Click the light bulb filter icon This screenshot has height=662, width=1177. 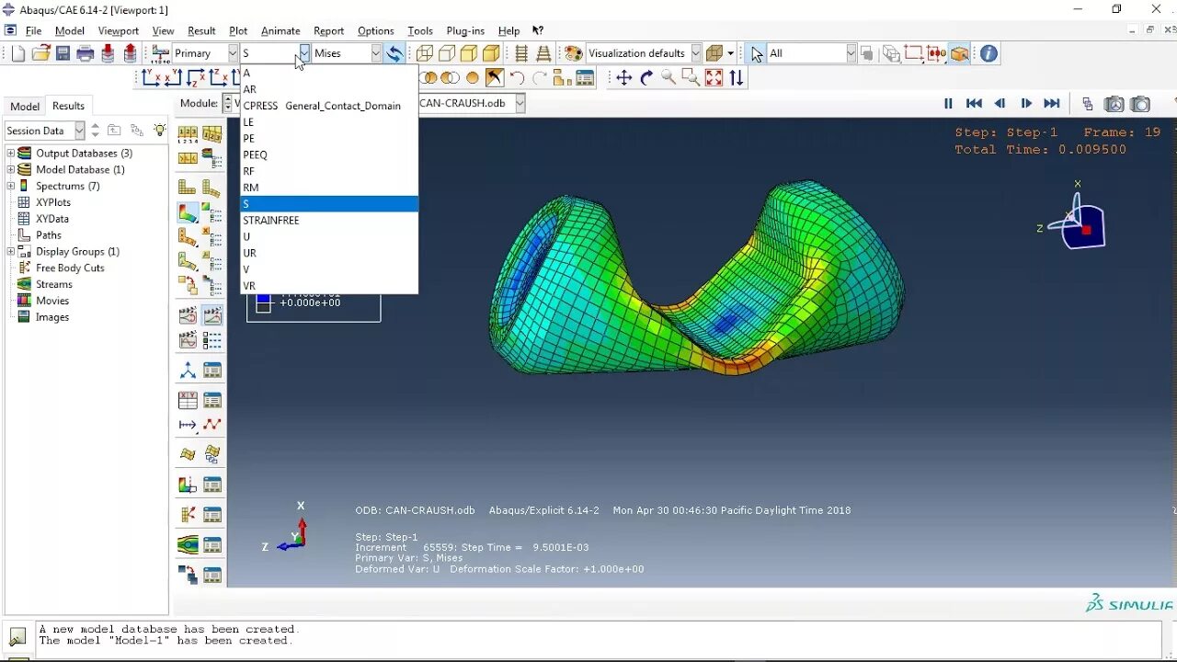click(x=160, y=131)
